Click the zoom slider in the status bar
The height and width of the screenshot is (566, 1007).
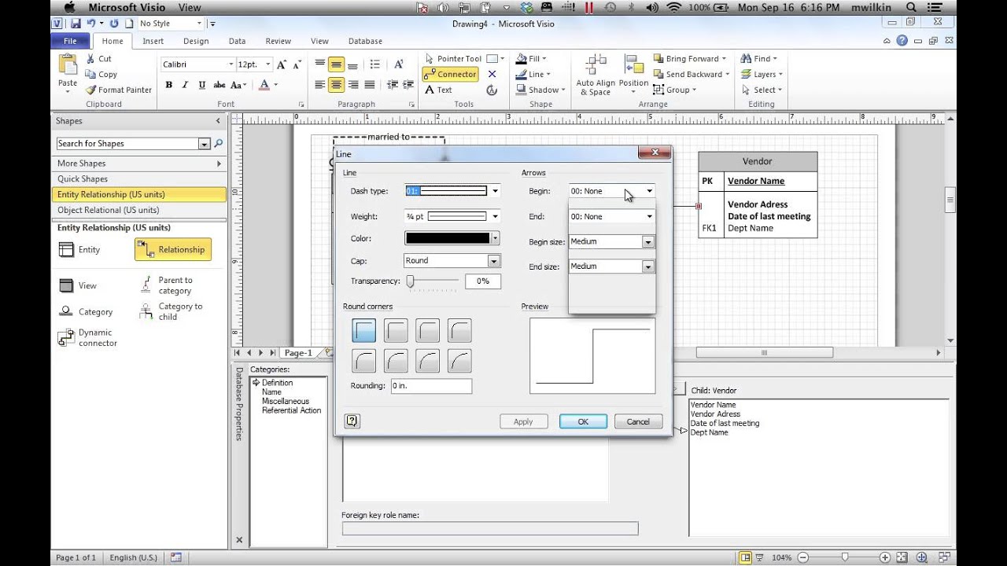844,557
